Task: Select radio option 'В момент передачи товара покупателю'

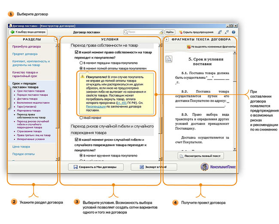Action: coord(81,63)
